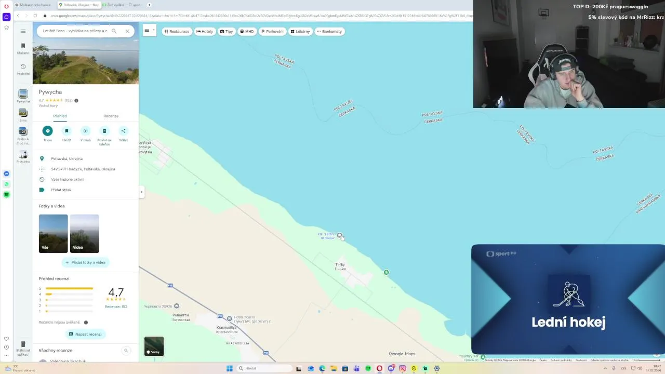Click the WhatsApp icon in Opera sidebar
The height and width of the screenshot is (374, 665).
point(6,184)
